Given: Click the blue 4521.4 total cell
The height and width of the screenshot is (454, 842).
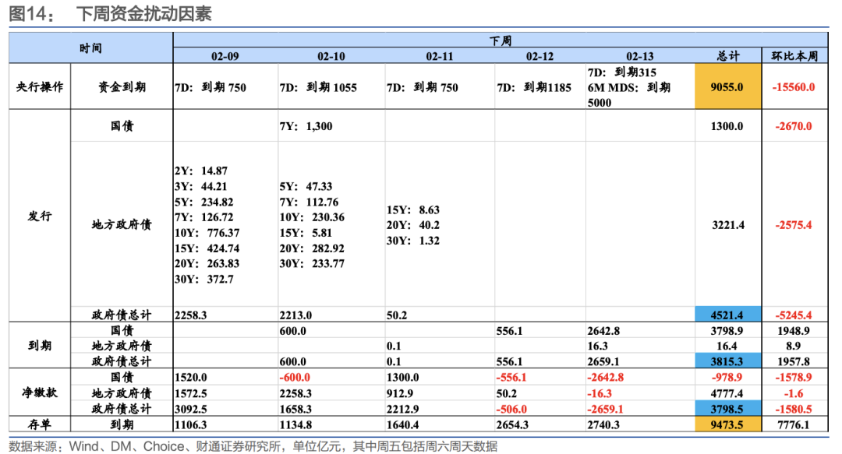Looking at the screenshot, I should (727, 314).
